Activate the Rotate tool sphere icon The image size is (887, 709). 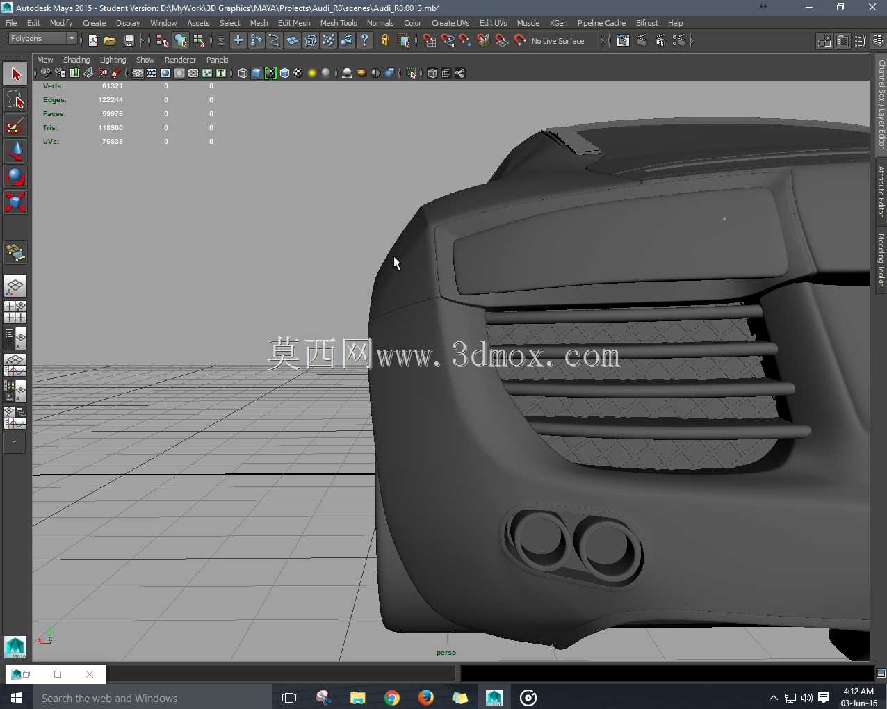pos(15,177)
